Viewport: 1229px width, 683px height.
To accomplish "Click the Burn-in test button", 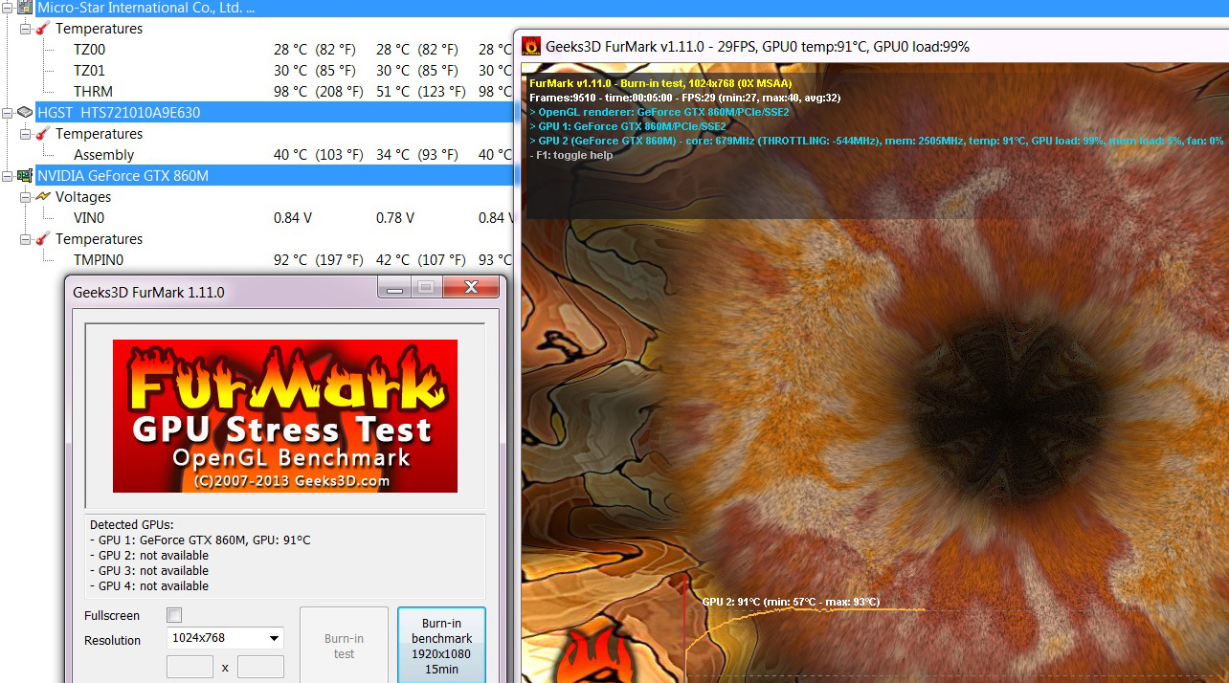I will click(x=344, y=646).
